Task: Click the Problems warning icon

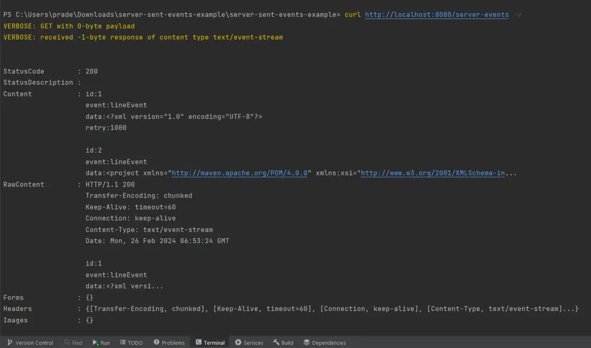Action: 156,343
